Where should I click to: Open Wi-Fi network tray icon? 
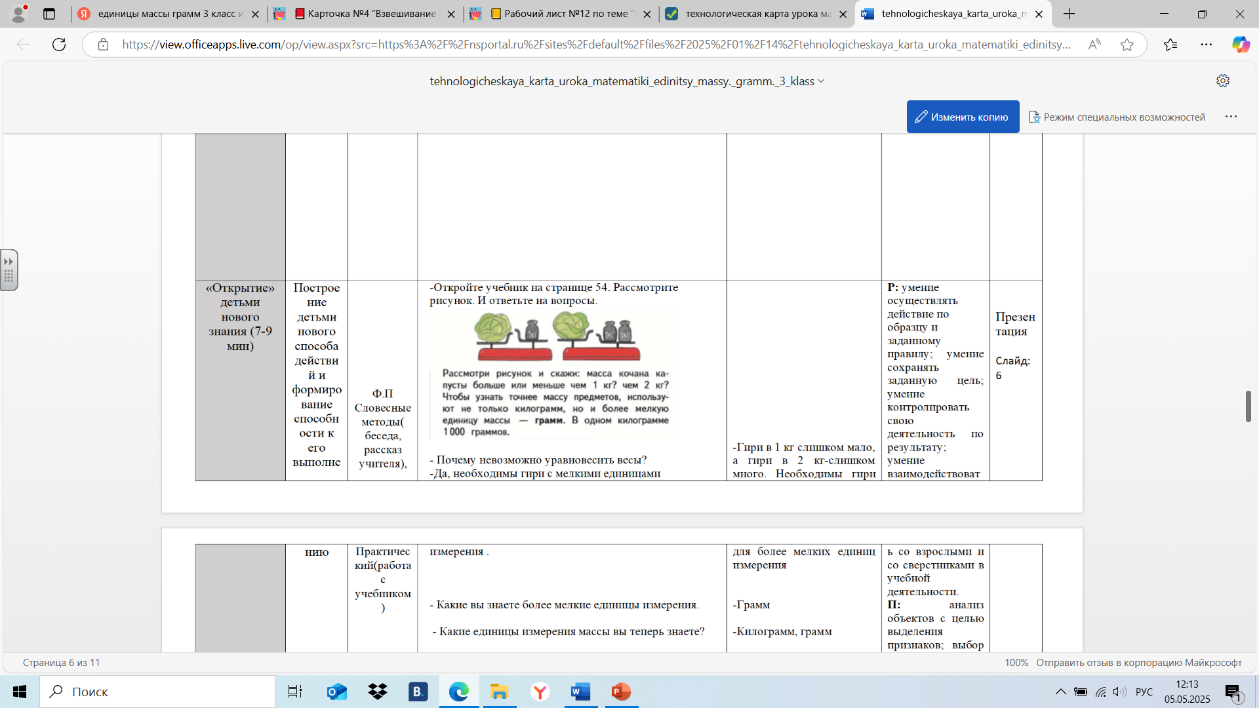pyautogui.click(x=1101, y=692)
